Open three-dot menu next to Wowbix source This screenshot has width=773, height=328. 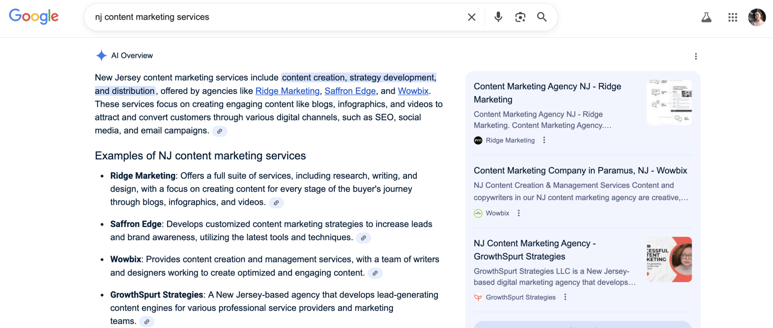click(519, 213)
